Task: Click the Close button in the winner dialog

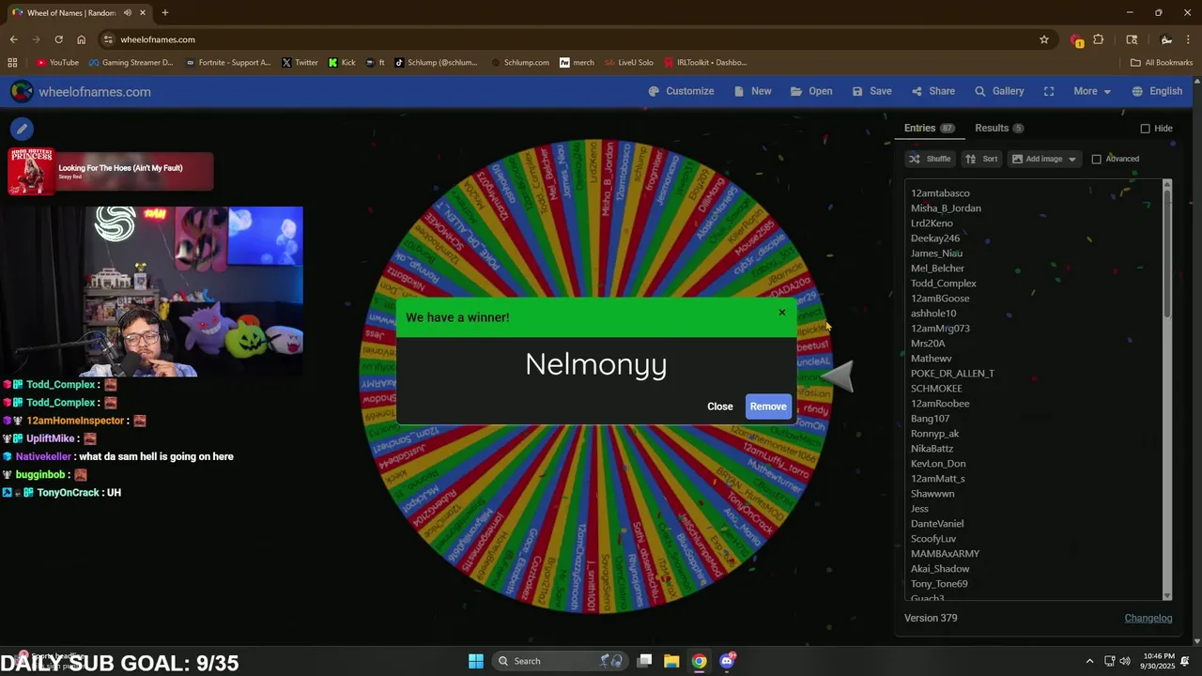Action: pyautogui.click(x=720, y=407)
